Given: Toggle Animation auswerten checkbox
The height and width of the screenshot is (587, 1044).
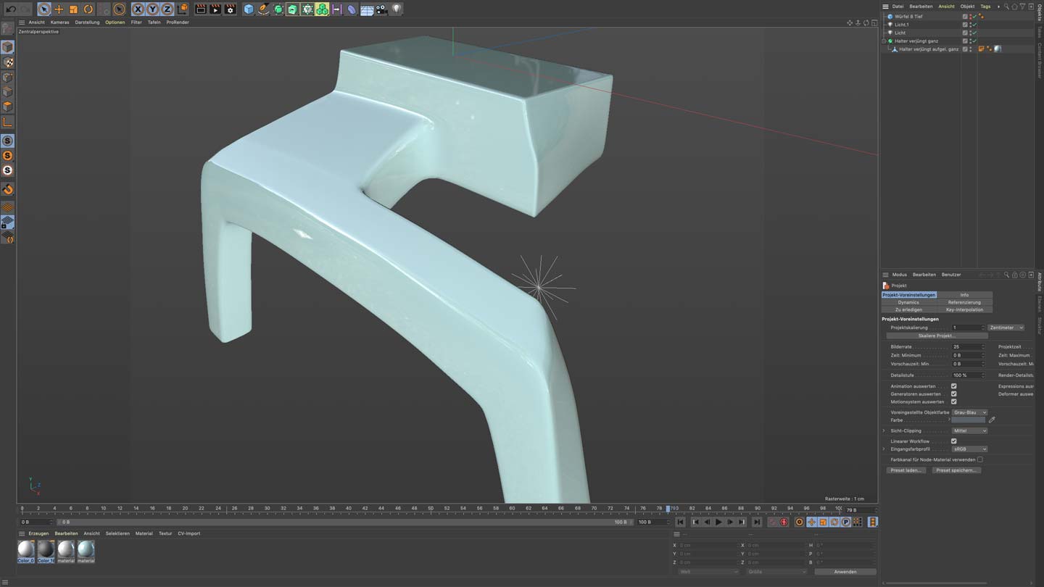Looking at the screenshot, I should coord(953,386).
